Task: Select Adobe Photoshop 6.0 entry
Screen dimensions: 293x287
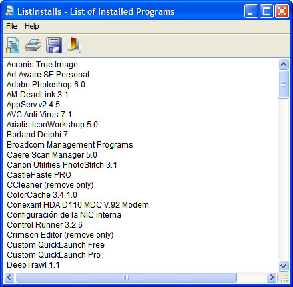Action: [46, 85]
